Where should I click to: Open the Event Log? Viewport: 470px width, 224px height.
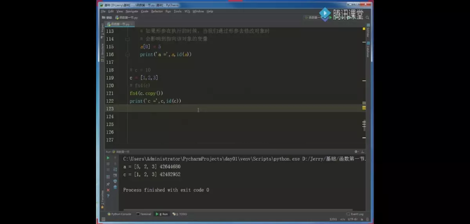coord(355,214)
